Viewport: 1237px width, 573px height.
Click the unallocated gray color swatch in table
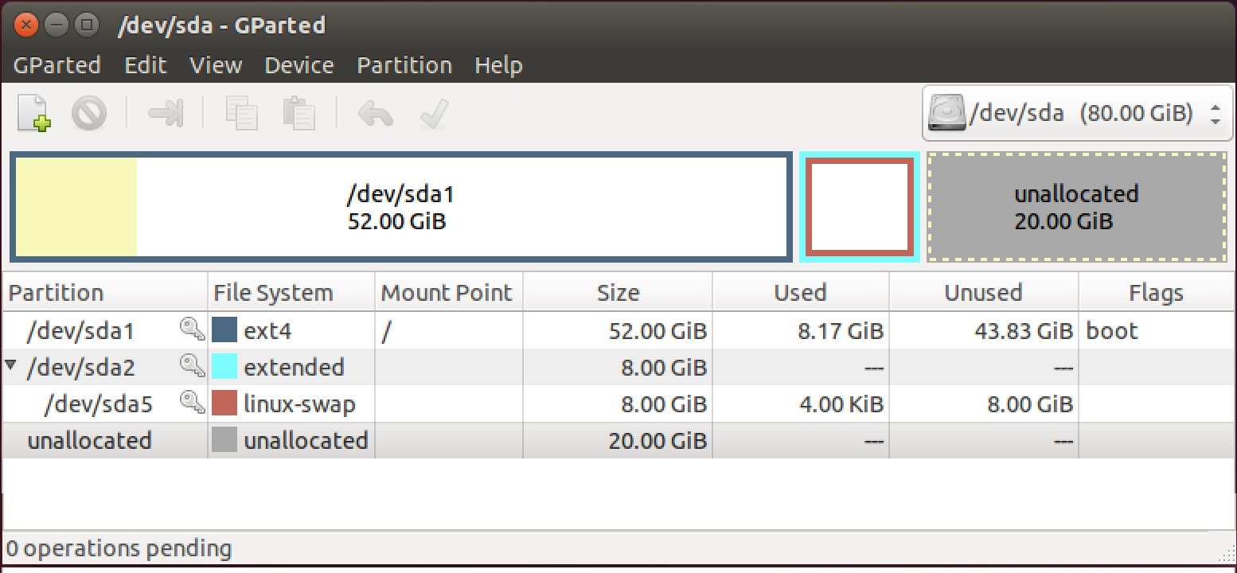224,440
